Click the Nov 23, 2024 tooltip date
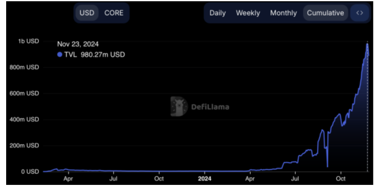Screen dimensions: 381x189 78,44
